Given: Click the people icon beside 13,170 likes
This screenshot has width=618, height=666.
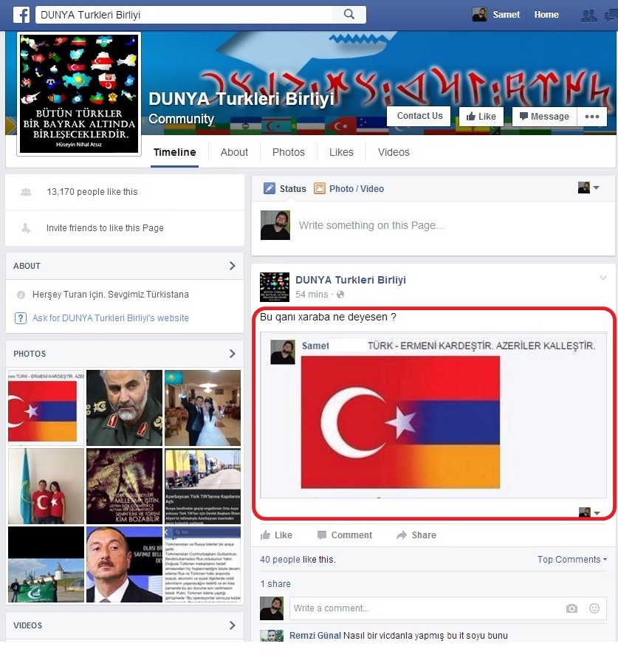Looking at the screenshot, I should [26, 192].
